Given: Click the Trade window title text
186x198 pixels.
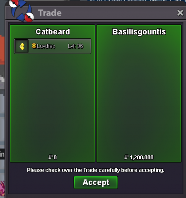Looking at the screenshot, I should pyautogui.click(x=50, y=13).
